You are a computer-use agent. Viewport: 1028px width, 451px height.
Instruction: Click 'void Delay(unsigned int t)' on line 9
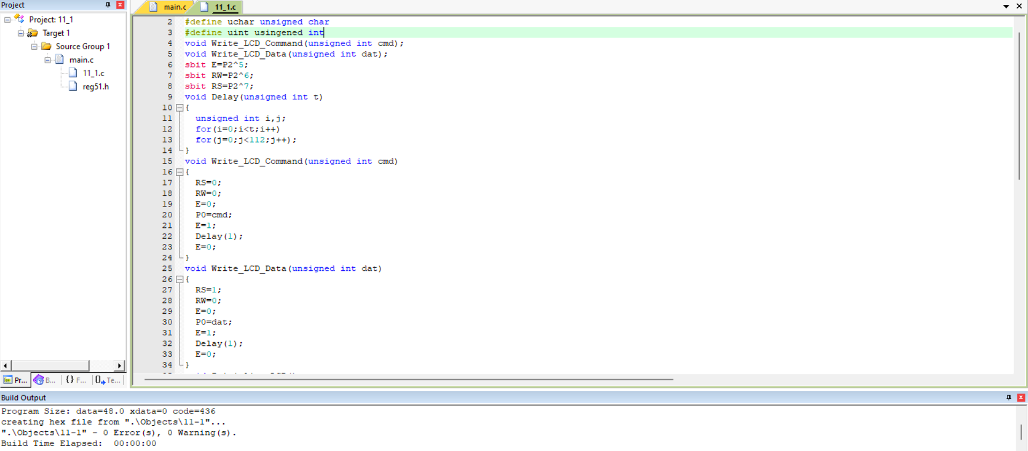[254, 97]
